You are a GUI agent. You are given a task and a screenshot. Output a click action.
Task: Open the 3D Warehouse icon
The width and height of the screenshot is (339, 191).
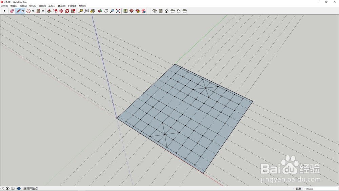click(x=132, y=11)
